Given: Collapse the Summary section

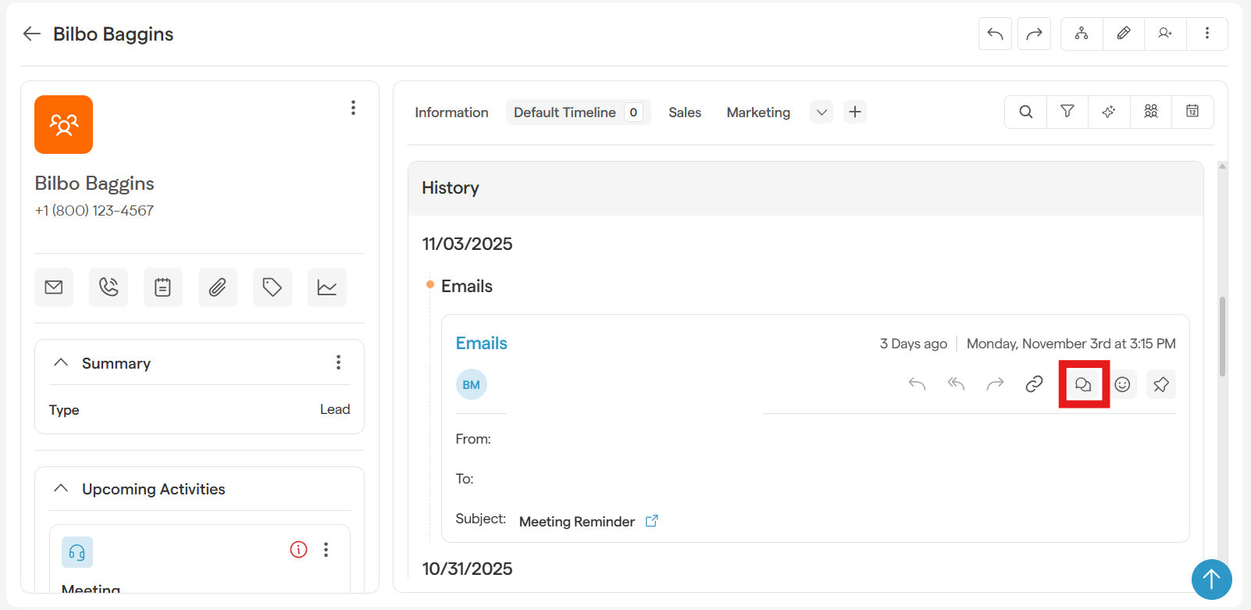Looking at the screenshot, I should (61, 363).
